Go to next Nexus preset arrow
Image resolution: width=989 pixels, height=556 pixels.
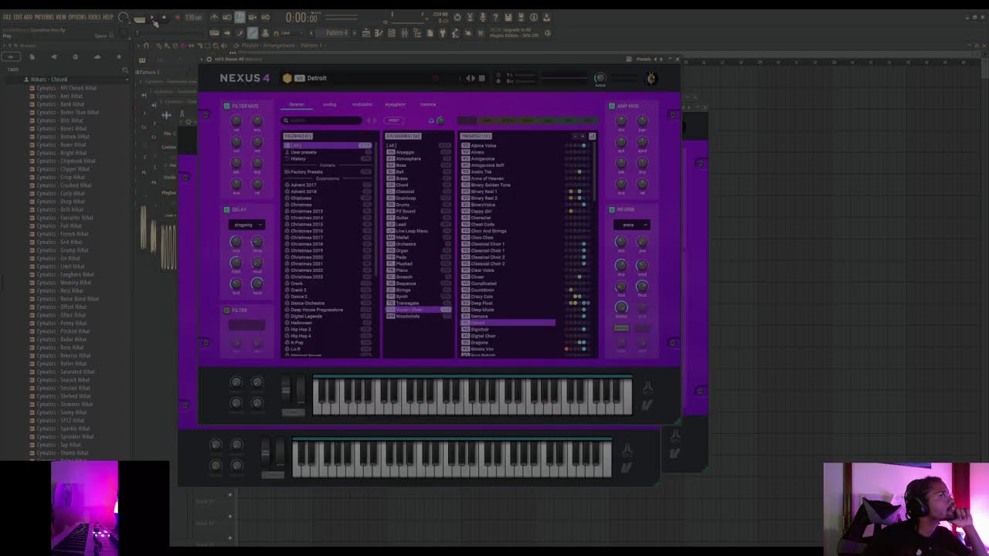click(473, 78)
